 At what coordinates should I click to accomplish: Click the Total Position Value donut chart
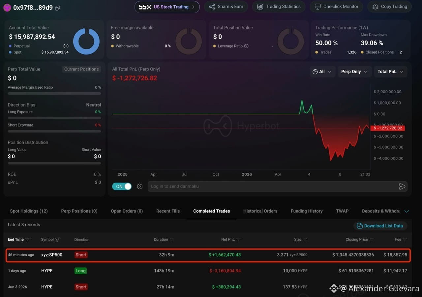point(291,41)
